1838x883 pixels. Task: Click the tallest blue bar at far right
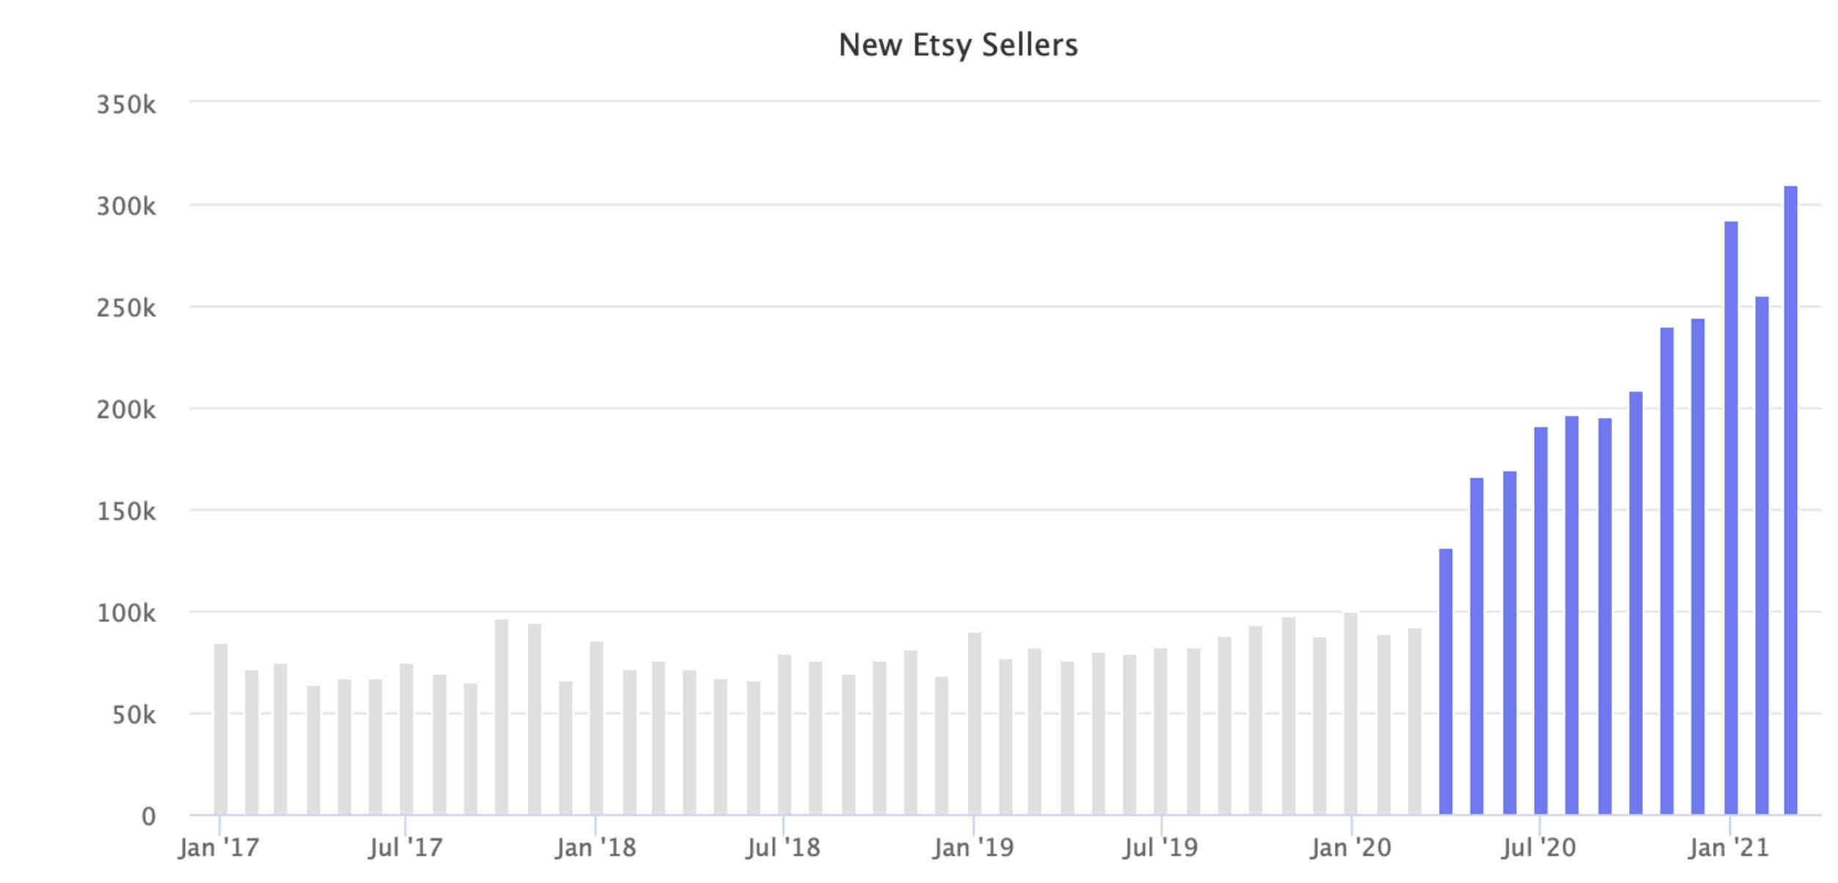(x=1790, y=500)
